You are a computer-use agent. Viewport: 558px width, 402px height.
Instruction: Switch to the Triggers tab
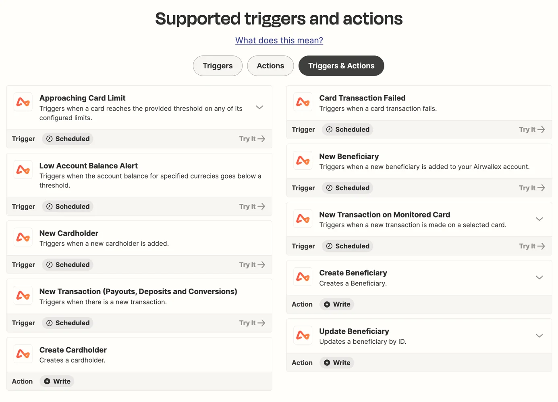point(218,66)
